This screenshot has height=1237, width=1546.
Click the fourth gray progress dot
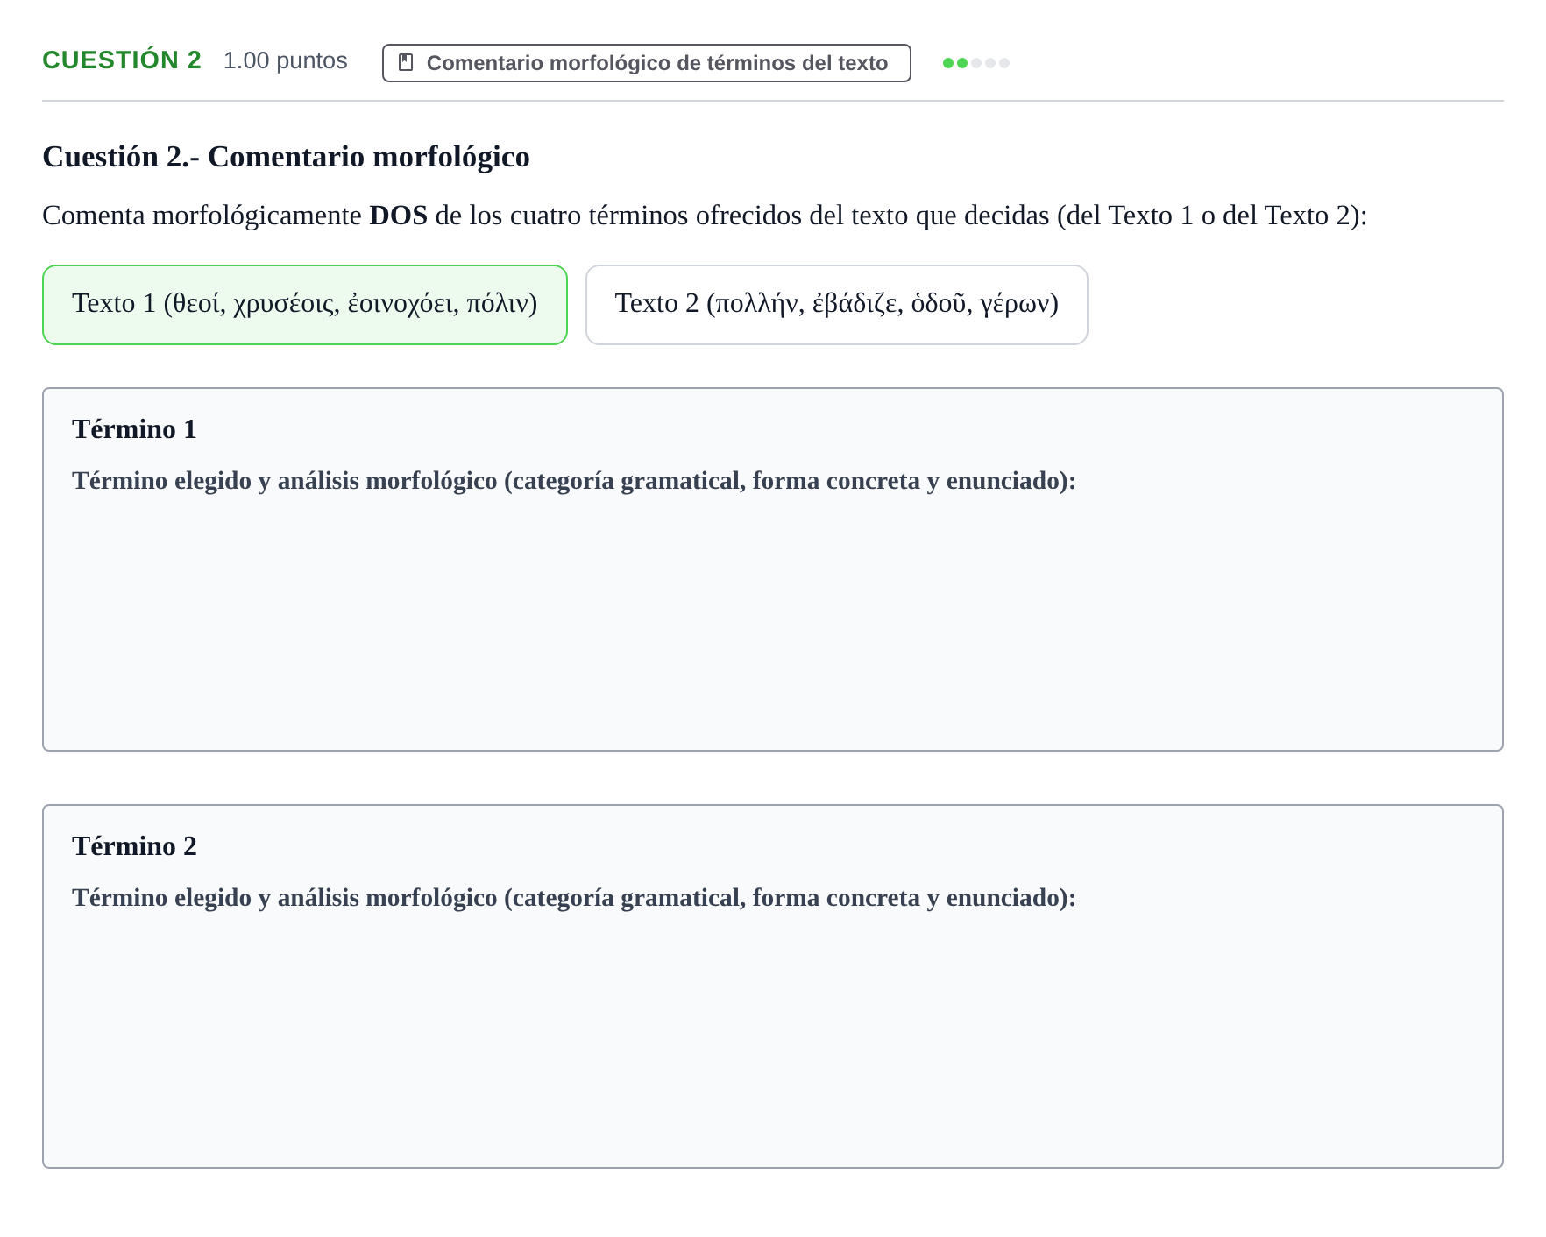(x=990, y=63)
